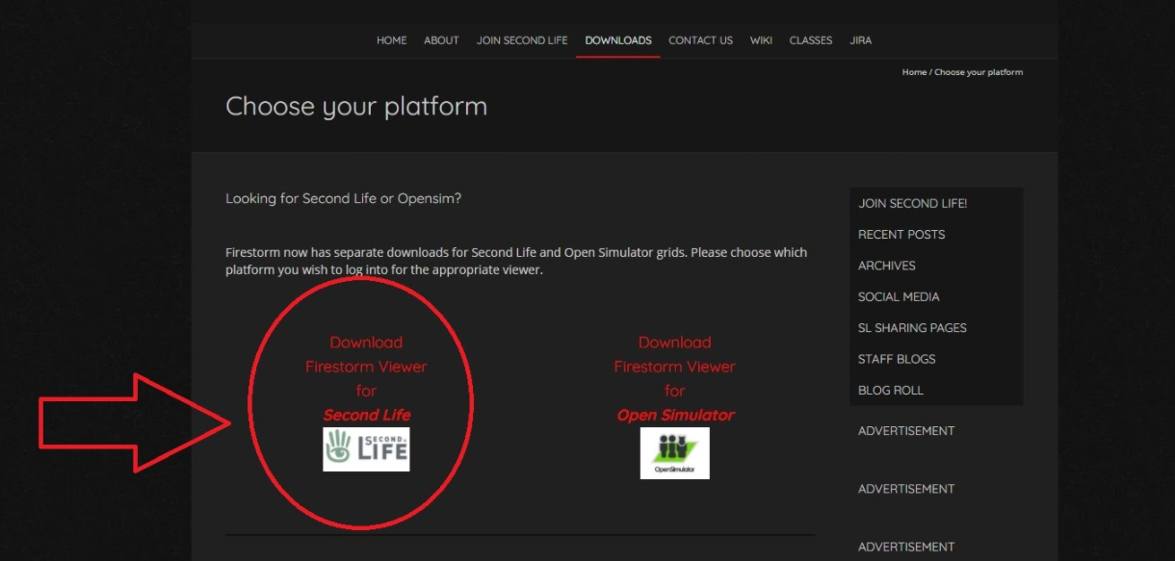The image size is (1175, 561).
Task: Click the Home breadcrumb link
Action: click(914, 72)
